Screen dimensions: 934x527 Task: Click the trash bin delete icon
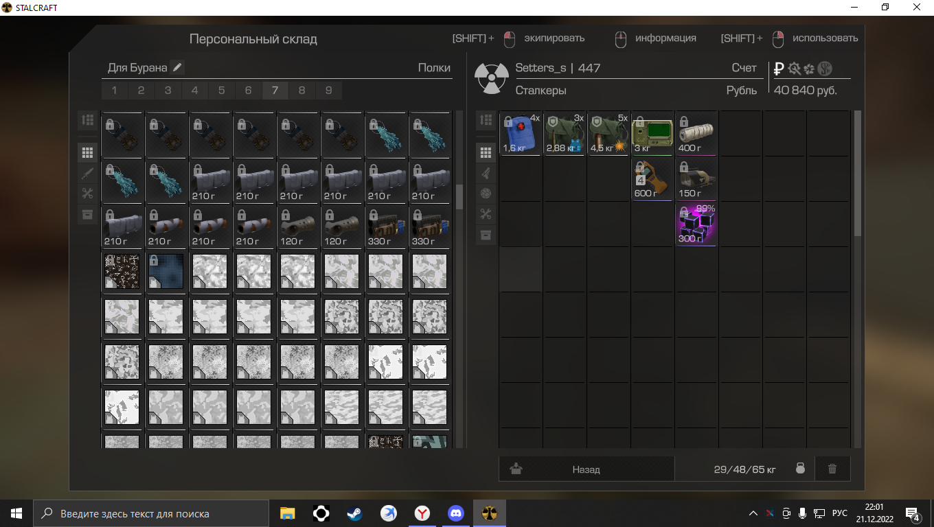pyautogui.click(x=832, y=469)
